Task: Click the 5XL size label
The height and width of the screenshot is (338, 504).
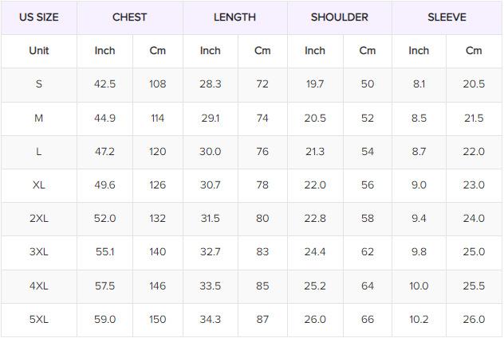Action: (x=38, y=319)
